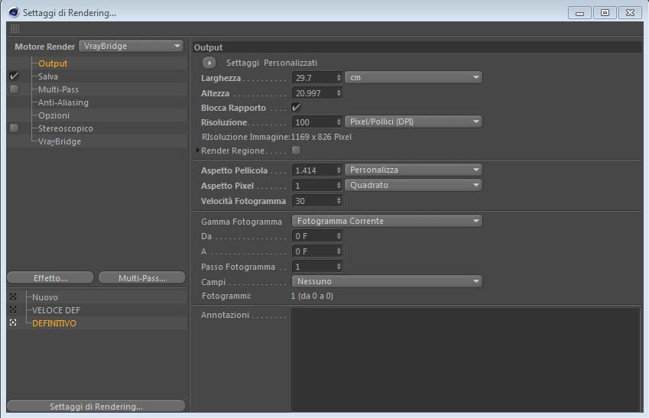The height and width of the screenshot is (418, 649).
Task: Select the VELOCE DEF render preset
Action: coord(57,310)
